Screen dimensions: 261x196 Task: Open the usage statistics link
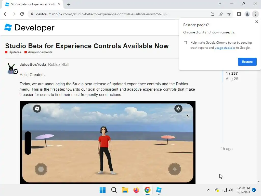225,48
